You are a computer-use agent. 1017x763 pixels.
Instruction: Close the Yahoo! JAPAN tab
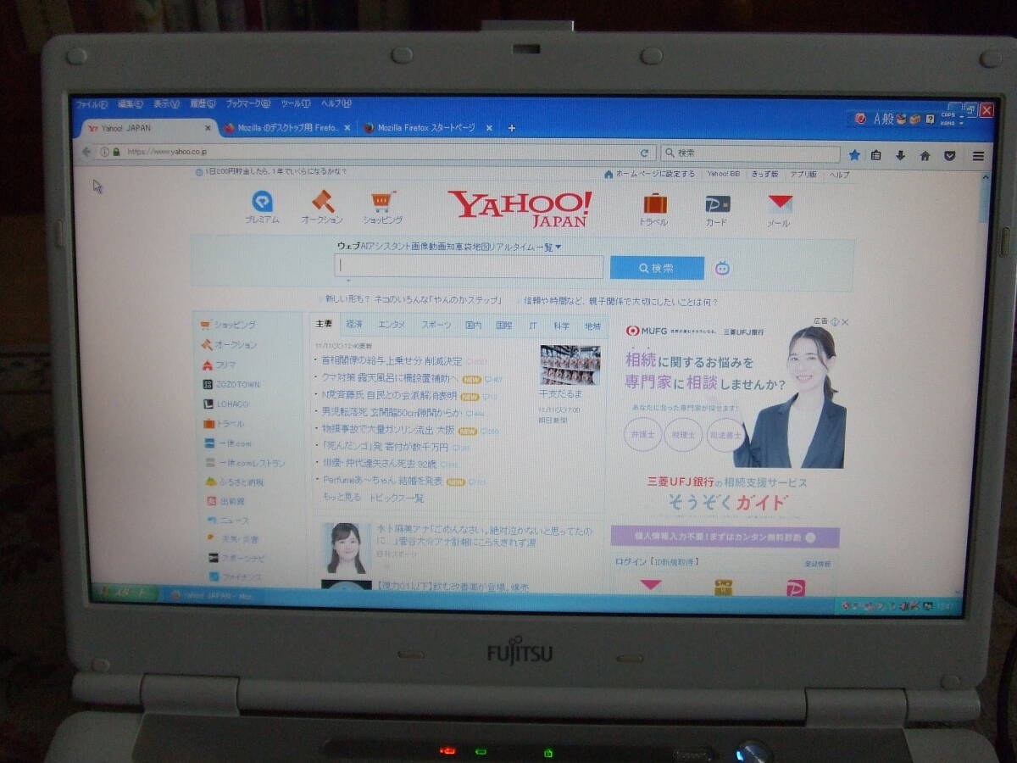click(208, 128)
